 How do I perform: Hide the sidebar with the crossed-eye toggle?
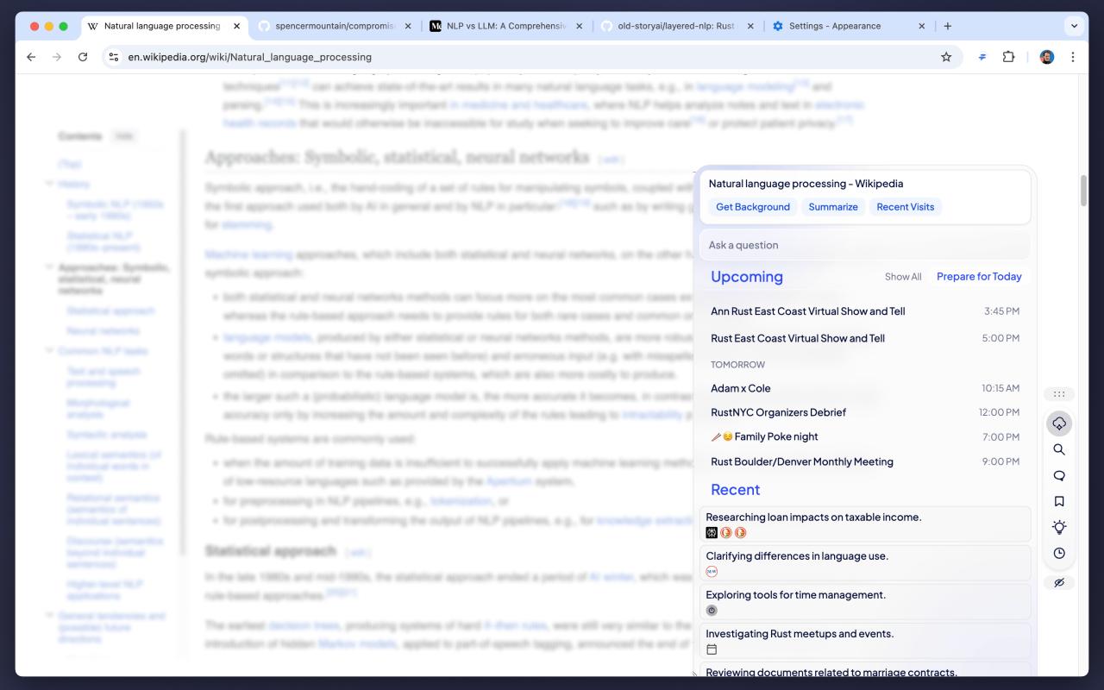(1059, 582)
